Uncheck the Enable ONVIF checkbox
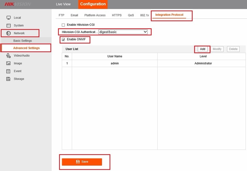Image resolution: width=247 pixels, height=171 pixels. (x=63, y=40)
